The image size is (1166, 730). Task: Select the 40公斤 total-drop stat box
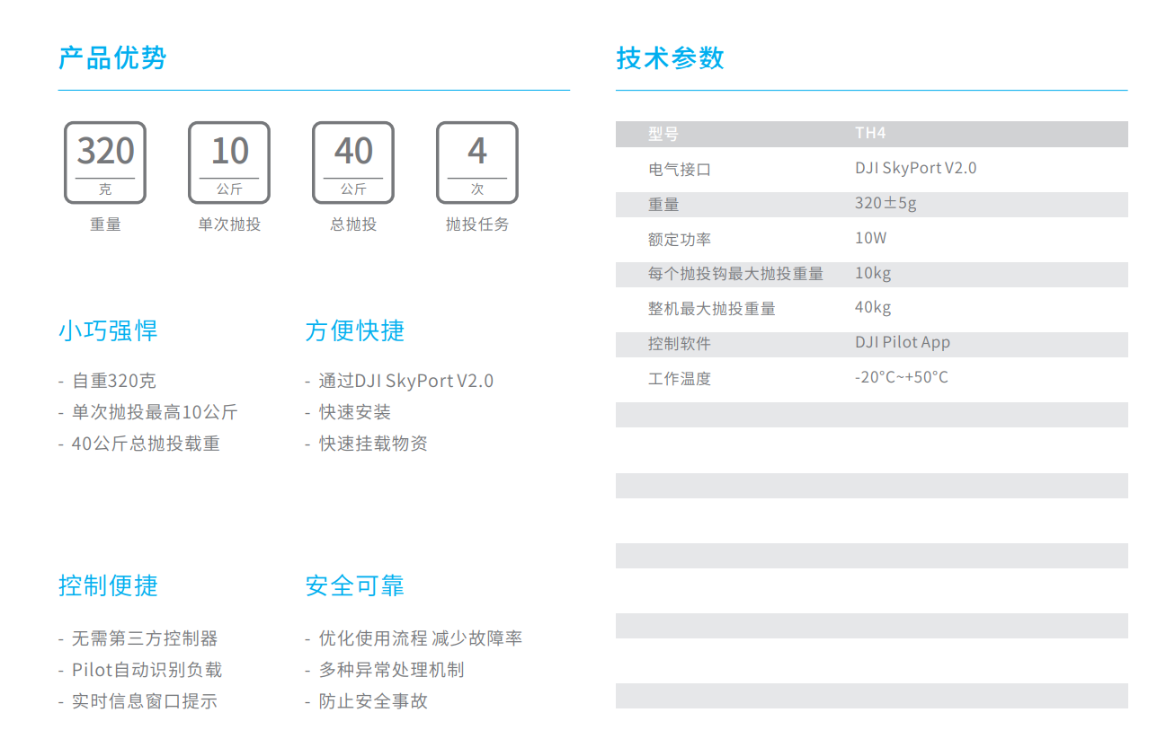coord(352,163)
